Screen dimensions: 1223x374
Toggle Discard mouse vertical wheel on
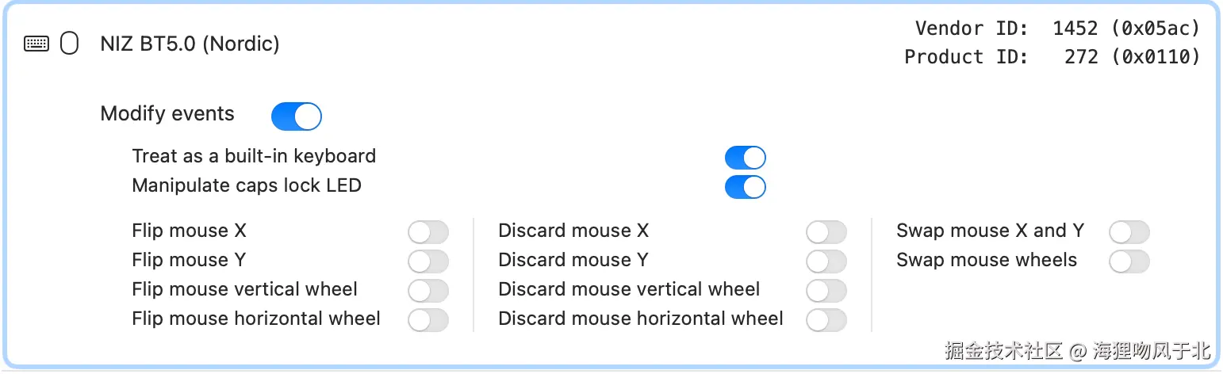[826, 291]
